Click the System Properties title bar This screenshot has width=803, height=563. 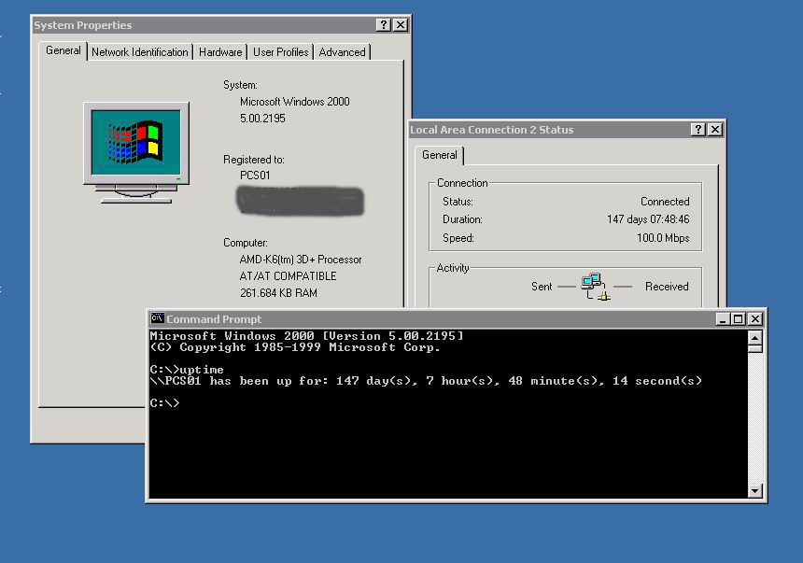pyautogui.click(x=220, y=24)
